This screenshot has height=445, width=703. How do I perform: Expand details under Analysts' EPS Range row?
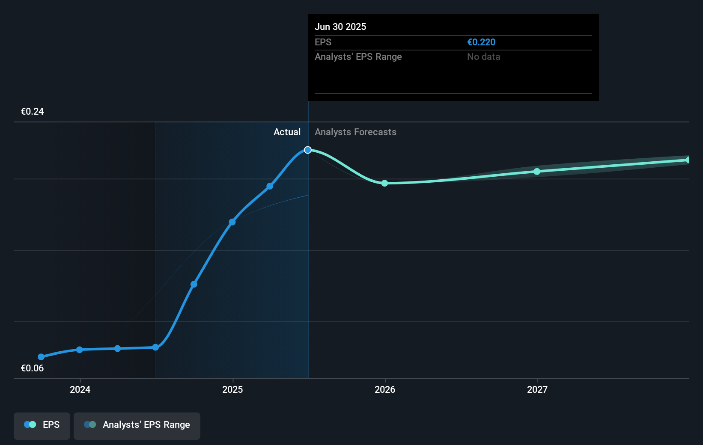[358, 56]
